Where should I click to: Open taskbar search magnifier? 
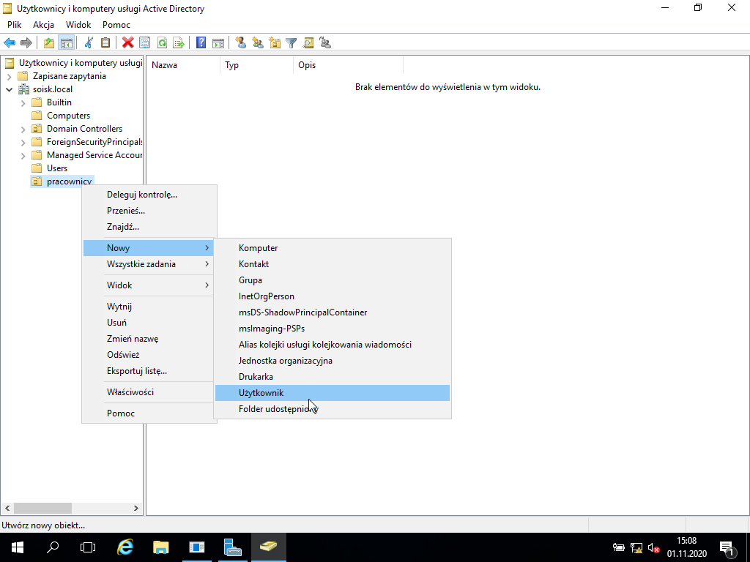(x=53, y=547)
